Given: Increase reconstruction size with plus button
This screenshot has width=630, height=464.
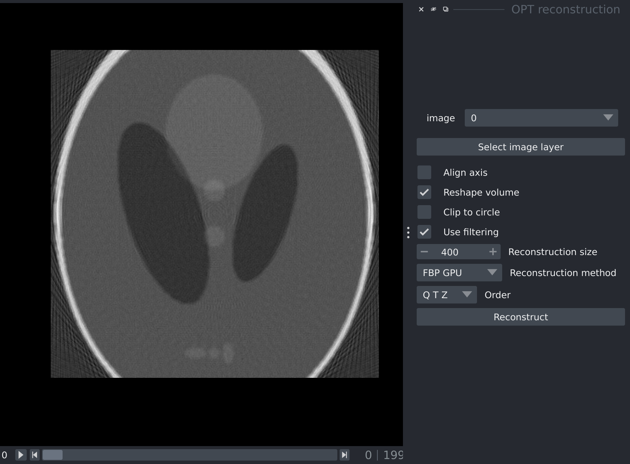Looking at the screenshot, I should (x=493, y=252).
